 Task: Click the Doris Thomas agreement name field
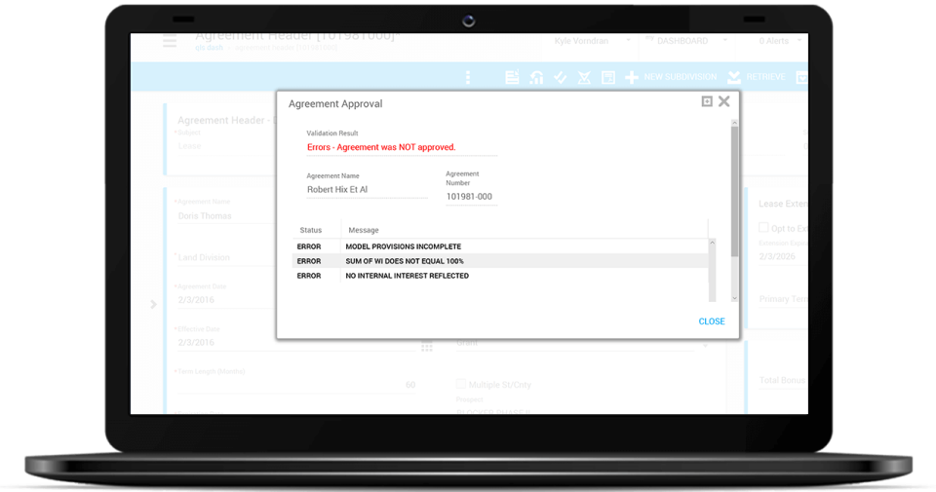225,216
